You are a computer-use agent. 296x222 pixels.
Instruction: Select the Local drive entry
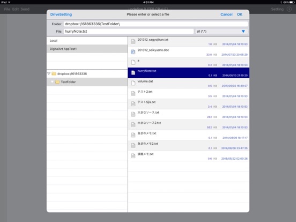[x=87, y=41]
